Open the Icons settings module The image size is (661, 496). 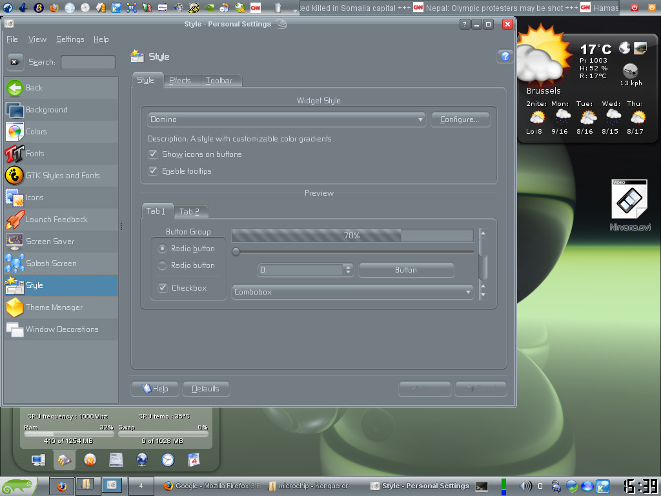(61, 198)
